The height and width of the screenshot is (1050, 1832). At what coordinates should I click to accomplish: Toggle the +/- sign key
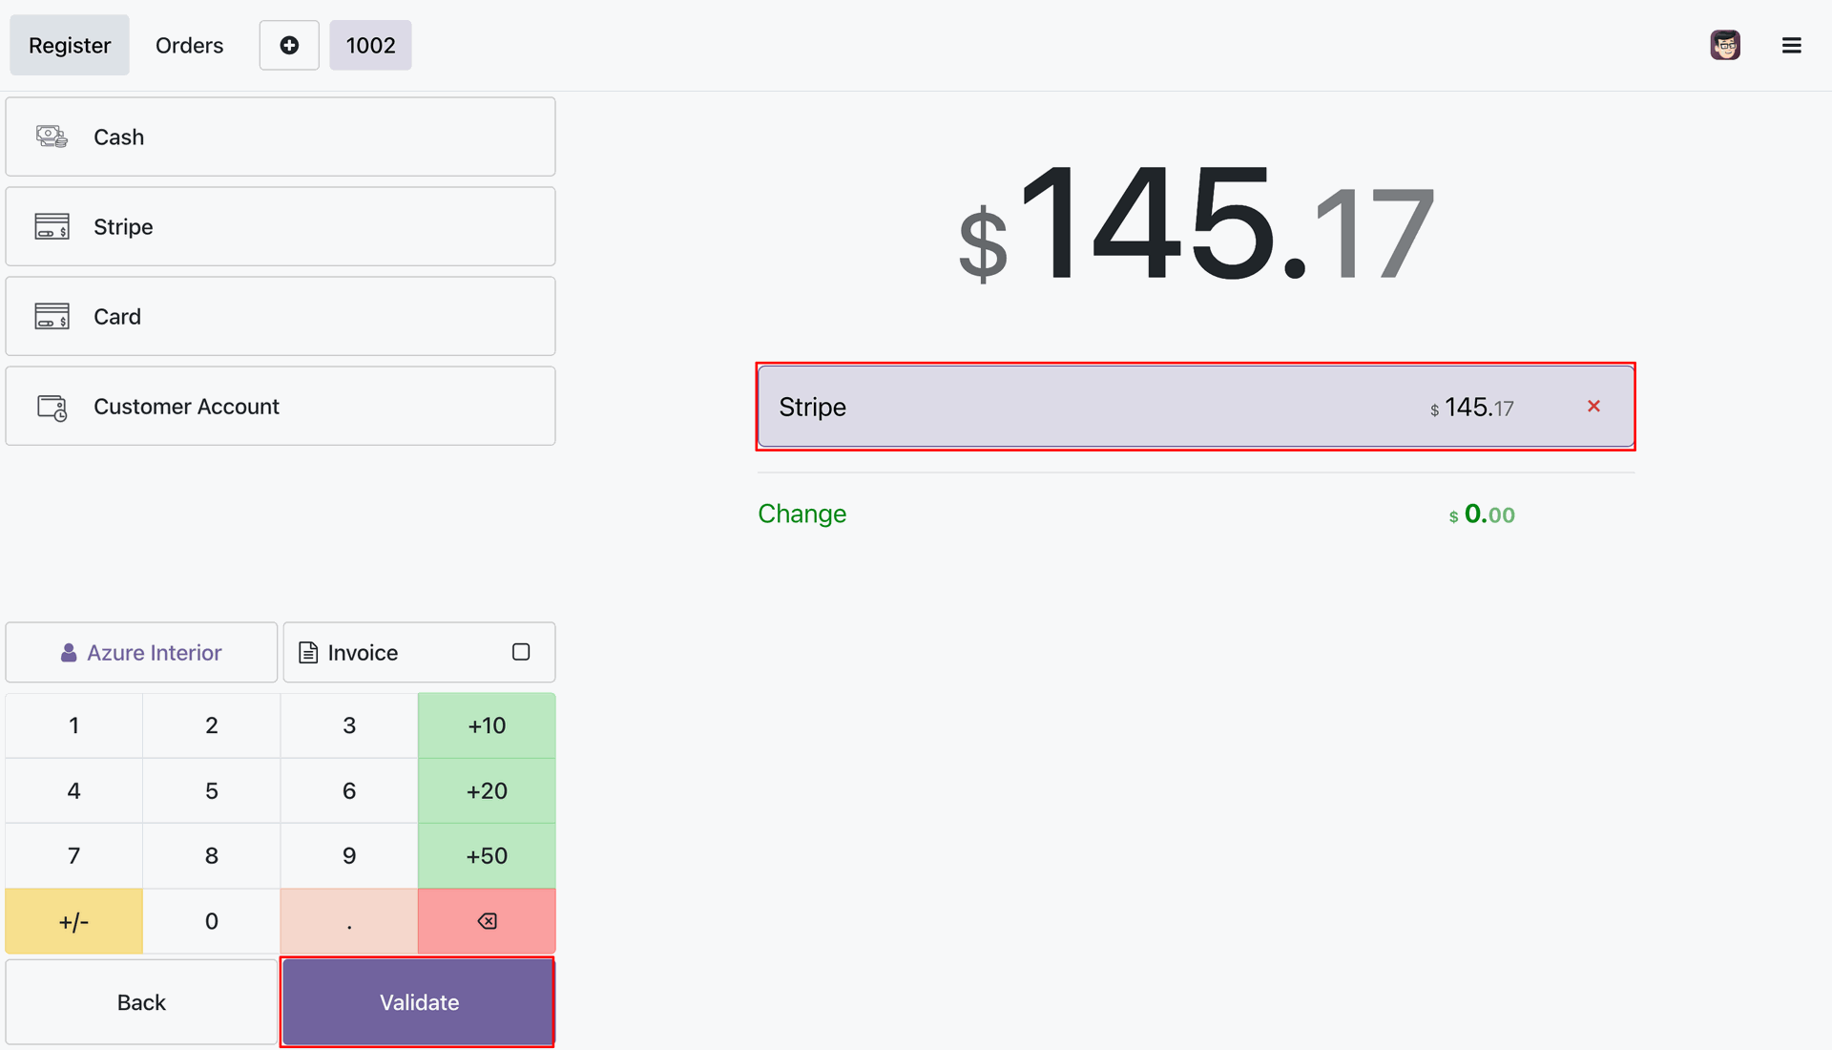[x=73, y=921]
